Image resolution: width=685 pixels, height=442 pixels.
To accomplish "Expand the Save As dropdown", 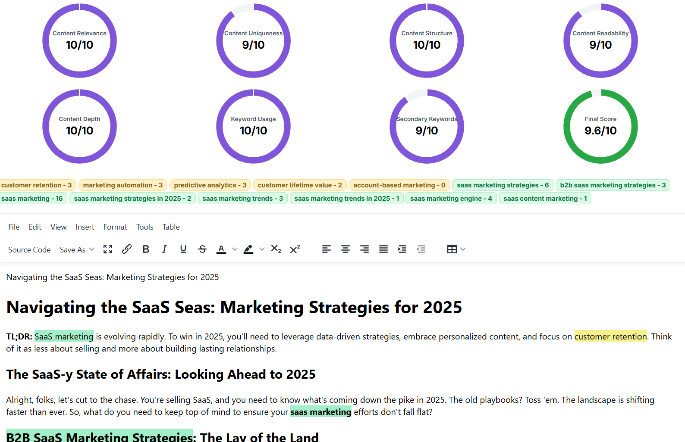I will pos(77,250).
